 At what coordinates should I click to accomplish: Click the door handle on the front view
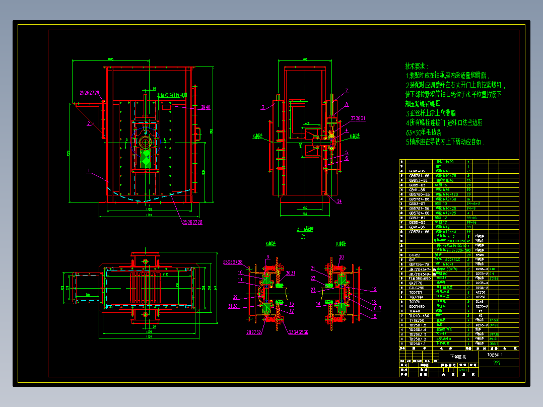198,134
